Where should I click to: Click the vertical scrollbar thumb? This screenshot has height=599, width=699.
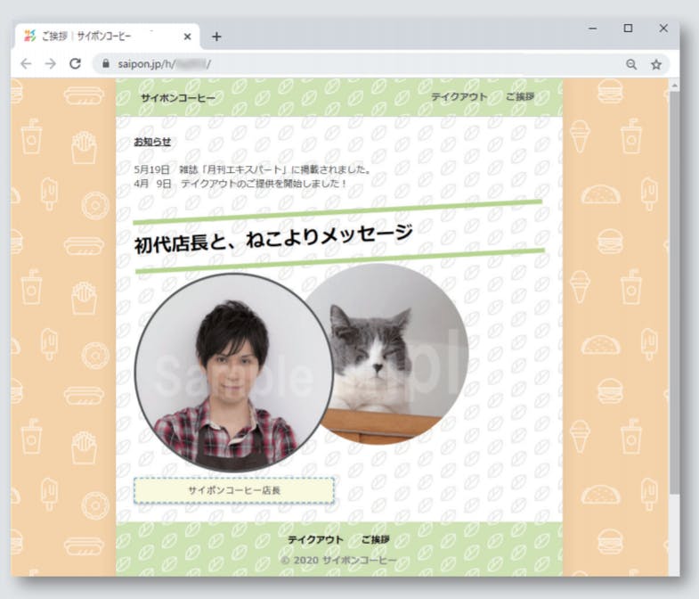[x=674, y=292]
